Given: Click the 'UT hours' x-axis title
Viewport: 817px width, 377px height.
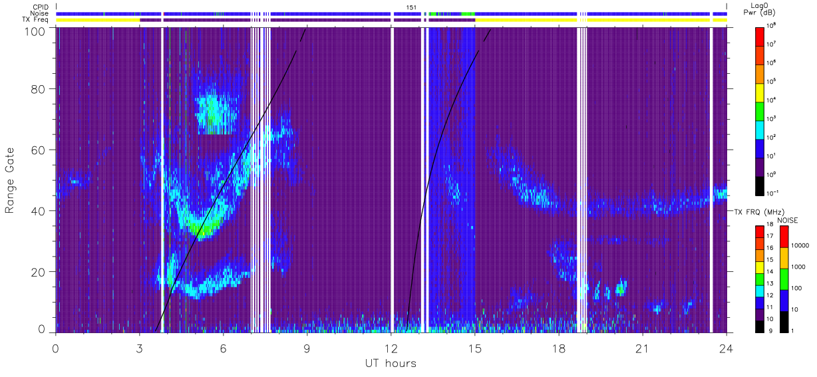Looking at the screenshot, I should pyautogui.click(x=391, y=363).
